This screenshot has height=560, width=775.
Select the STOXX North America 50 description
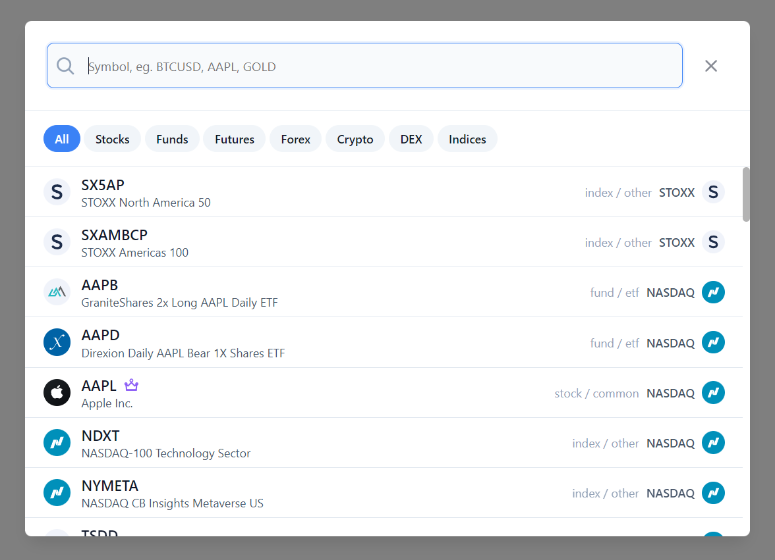(146, 203)
